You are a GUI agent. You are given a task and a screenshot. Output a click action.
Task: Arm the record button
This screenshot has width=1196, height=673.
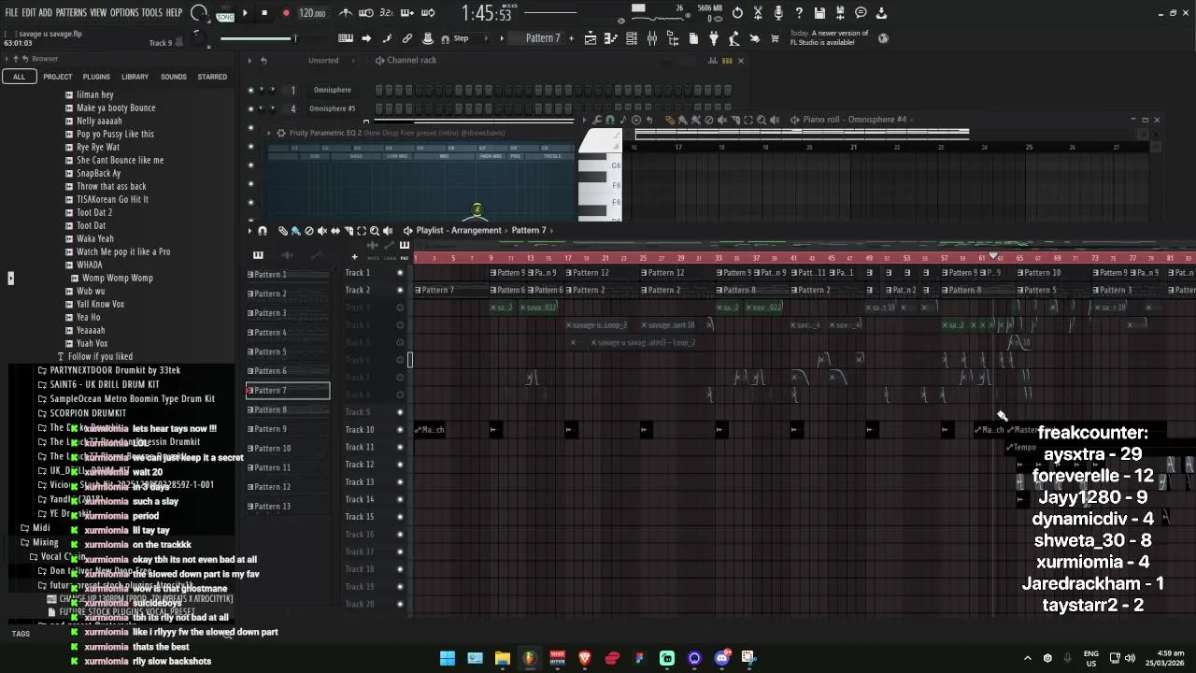point(286,13)
